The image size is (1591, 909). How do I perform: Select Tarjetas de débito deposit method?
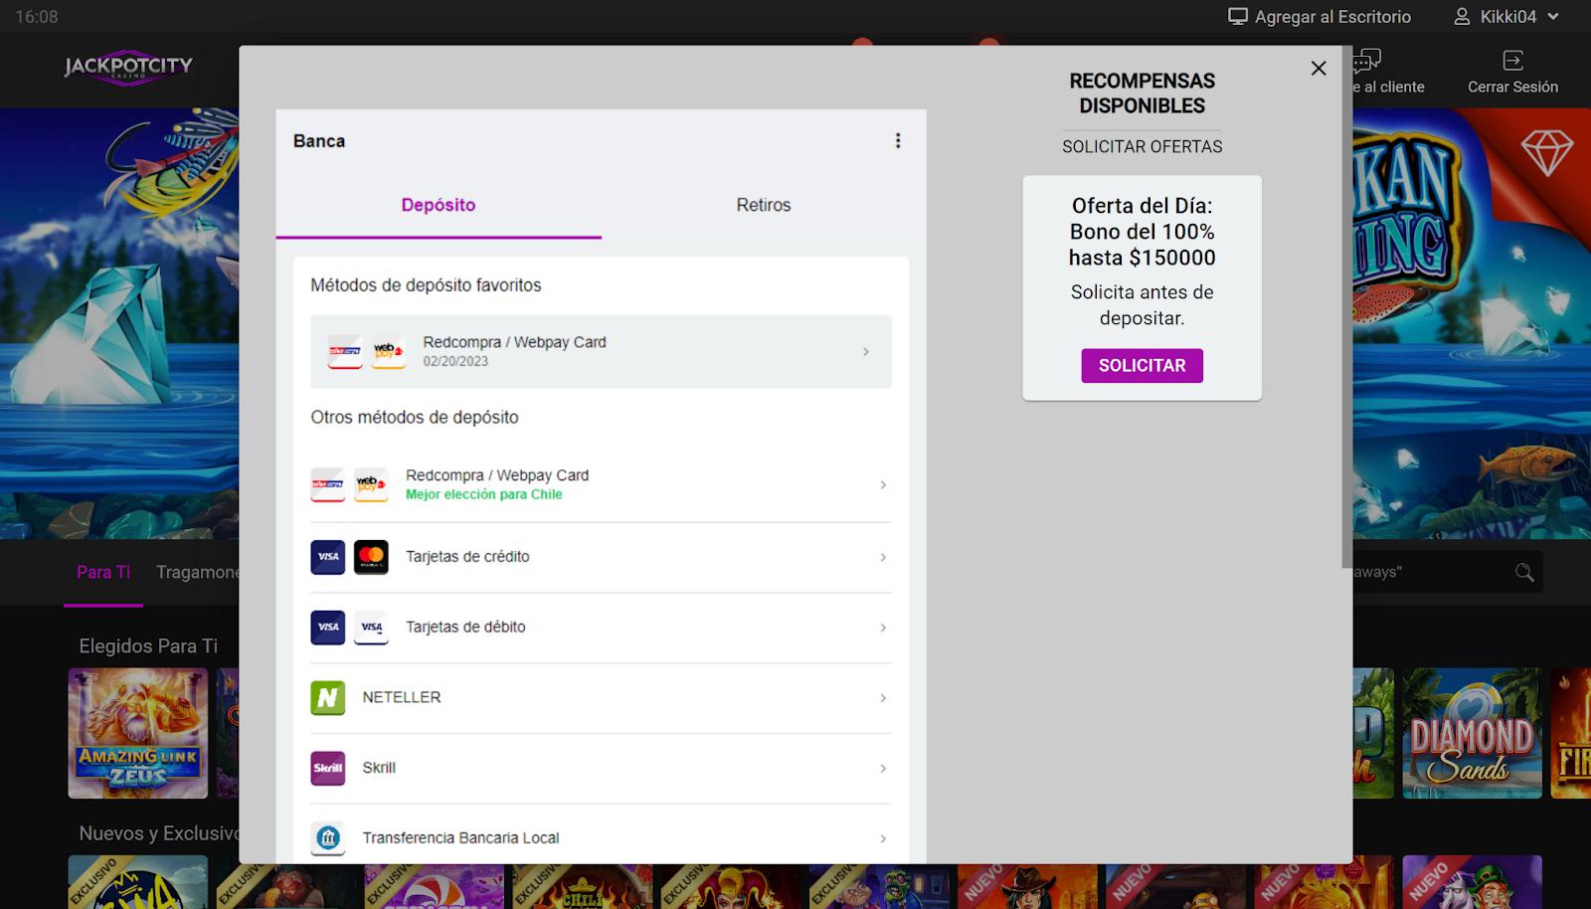coord(601,628)
